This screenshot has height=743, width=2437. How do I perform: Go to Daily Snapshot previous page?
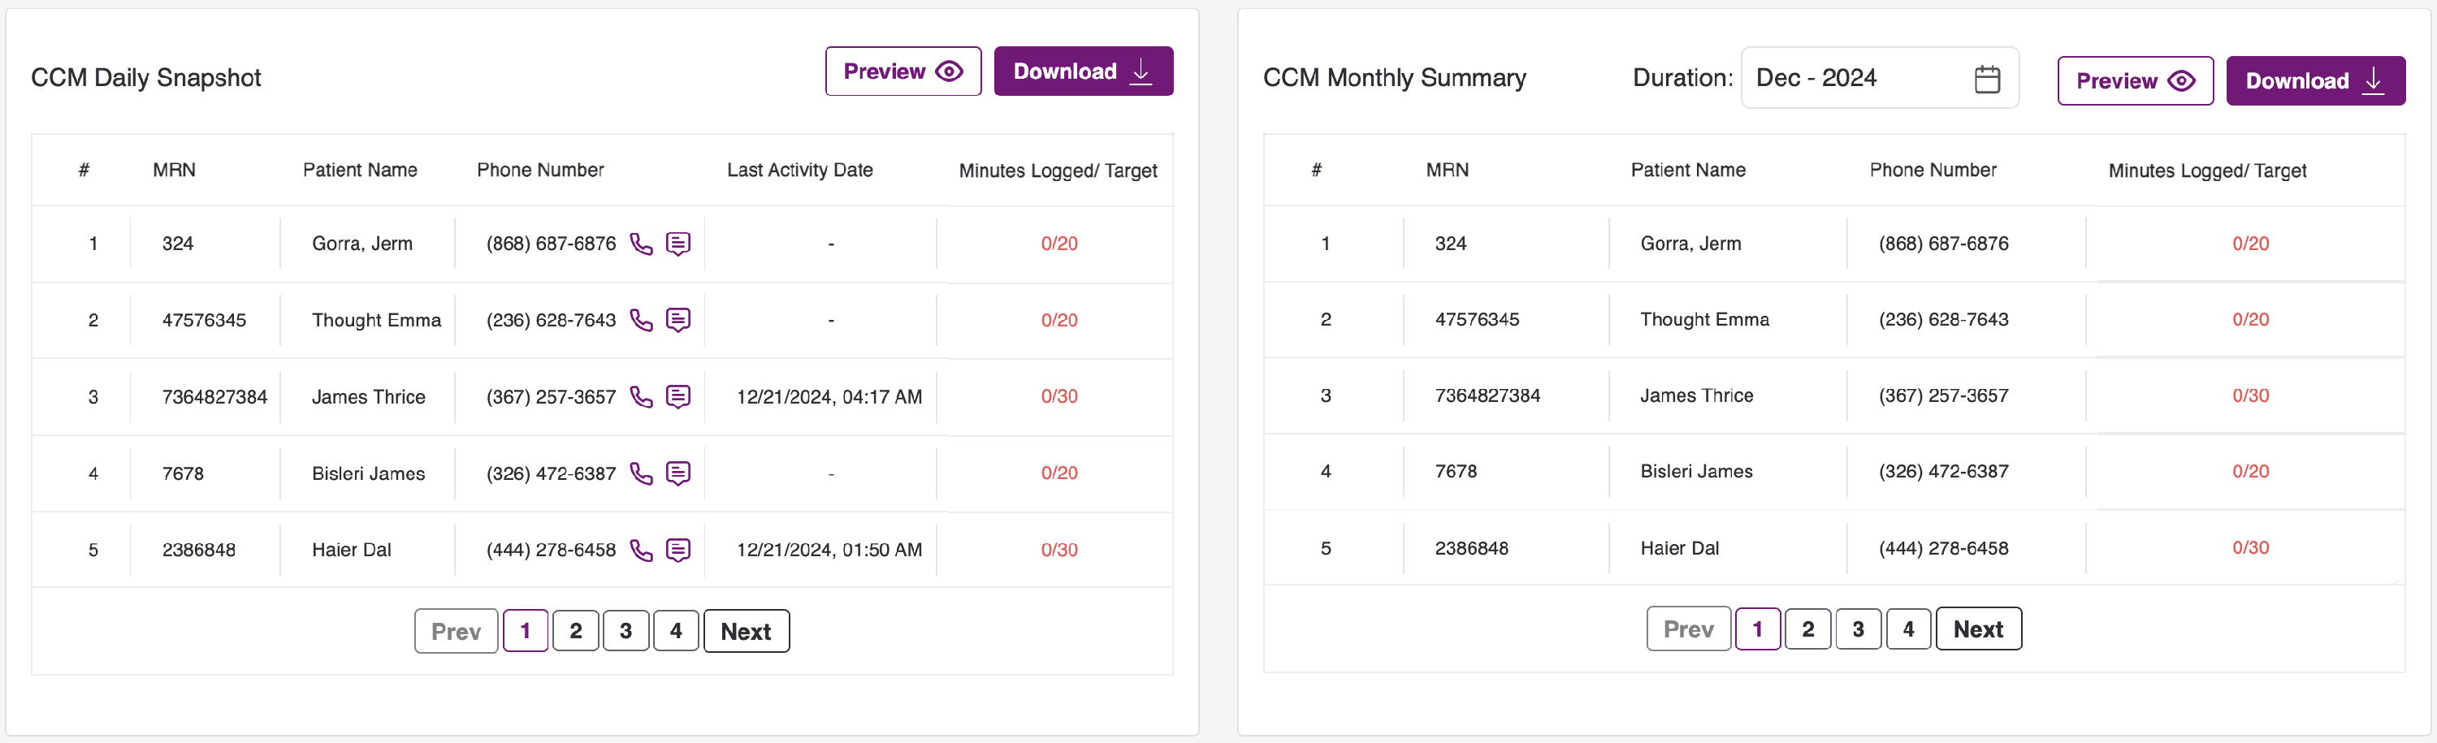click(456, 630)
